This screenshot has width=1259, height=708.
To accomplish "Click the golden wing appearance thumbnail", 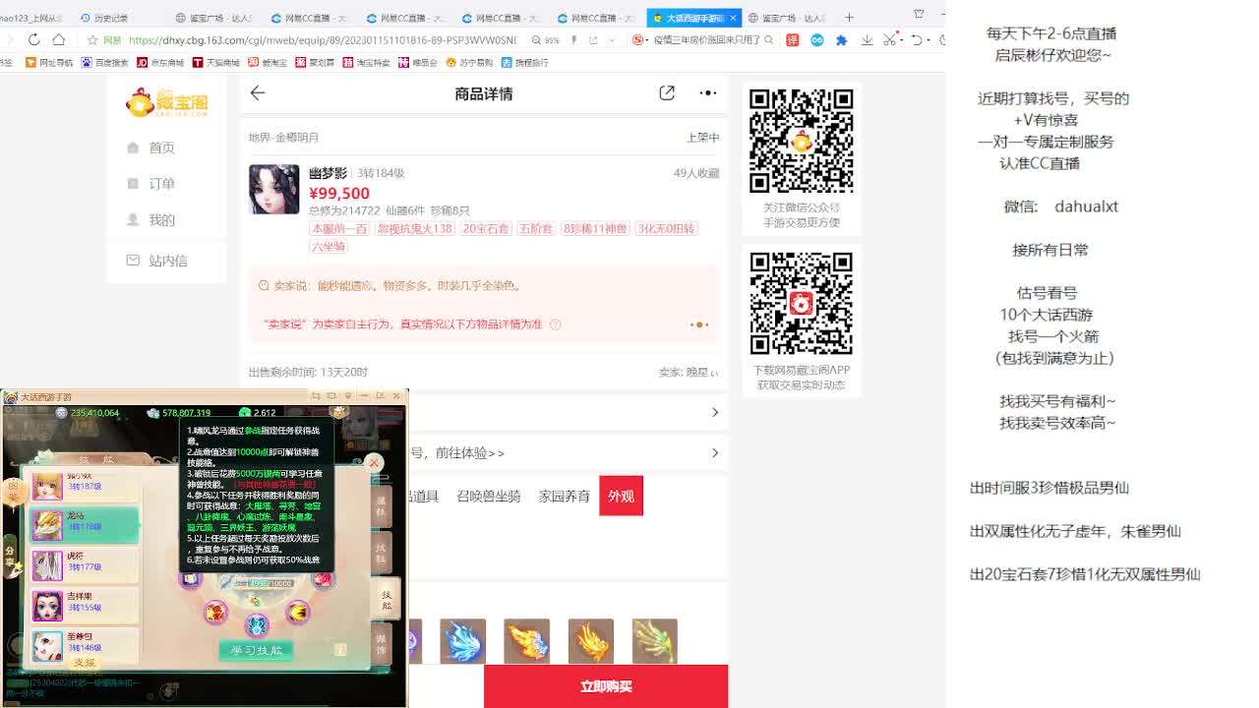I will pos(590,641).
